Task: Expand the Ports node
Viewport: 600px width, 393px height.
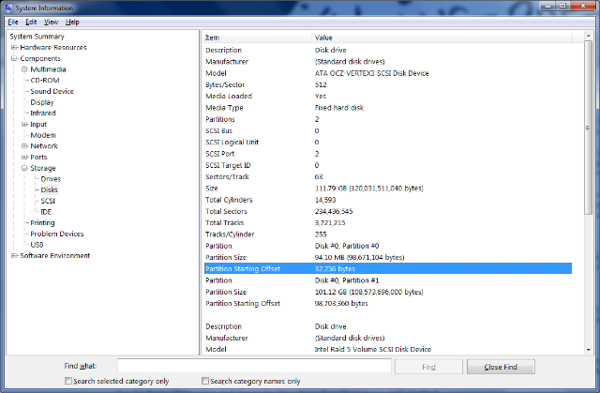Action: (x=24, y=157)
